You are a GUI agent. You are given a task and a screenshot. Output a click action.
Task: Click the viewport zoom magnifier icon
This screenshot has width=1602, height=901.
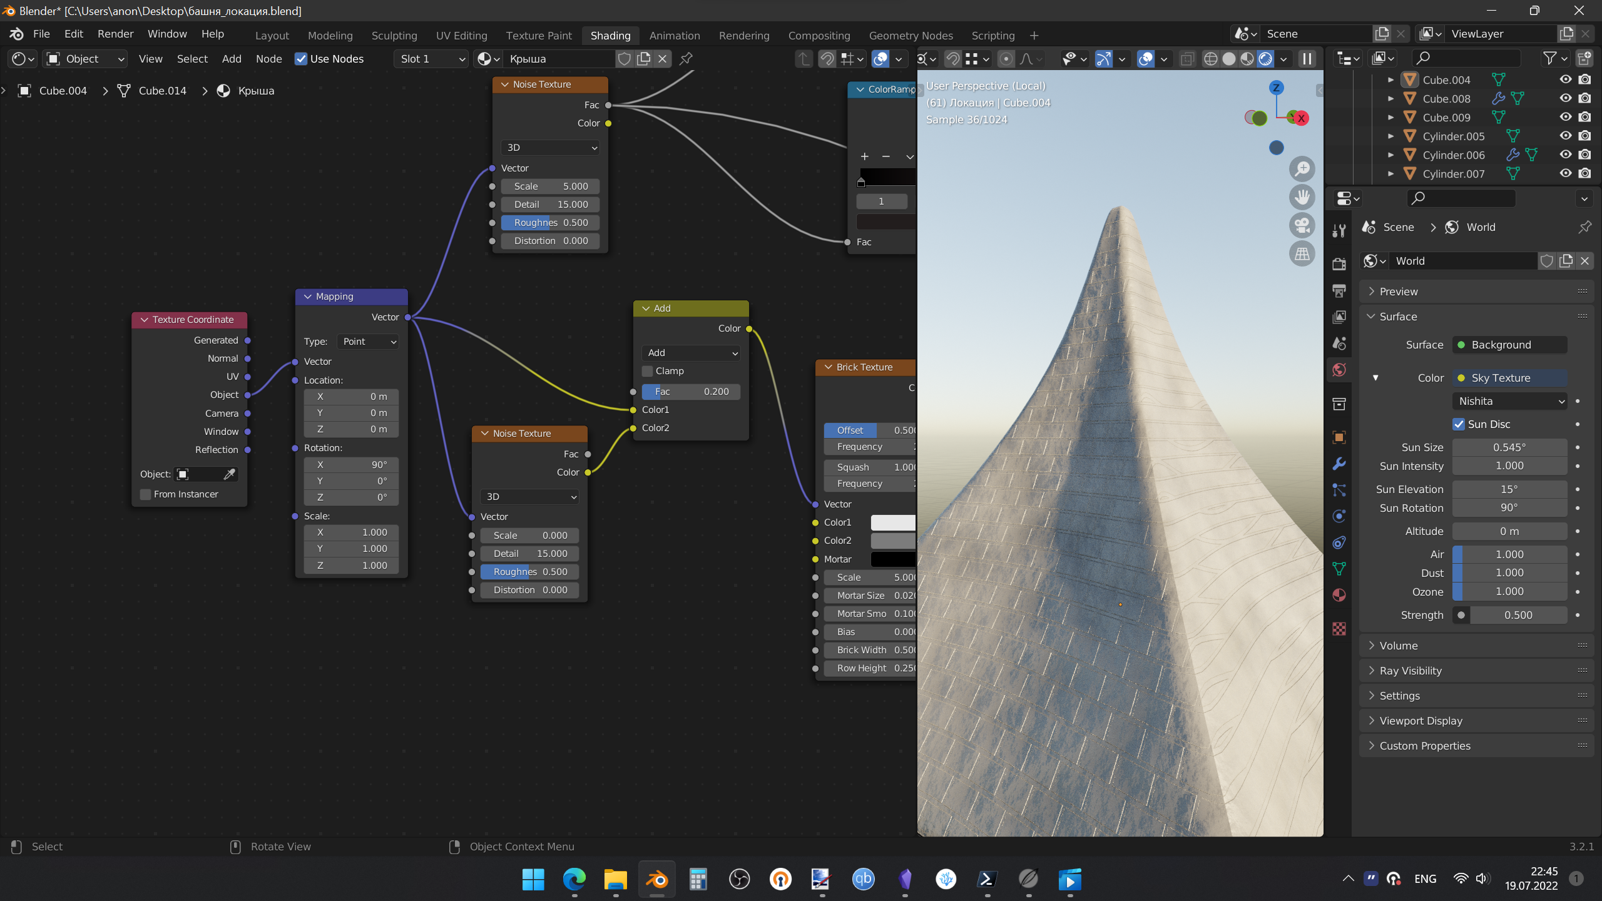(x=1302, y=169)
